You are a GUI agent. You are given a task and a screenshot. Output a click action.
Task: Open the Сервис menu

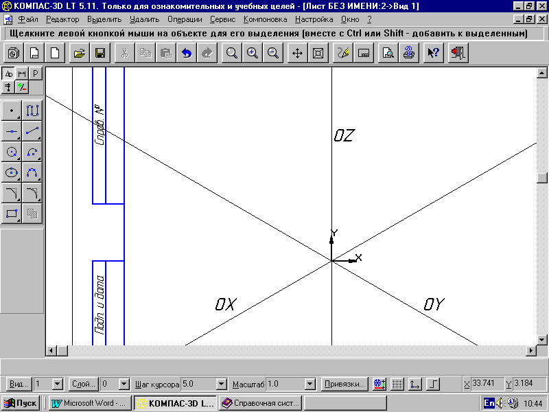(222, 19)
